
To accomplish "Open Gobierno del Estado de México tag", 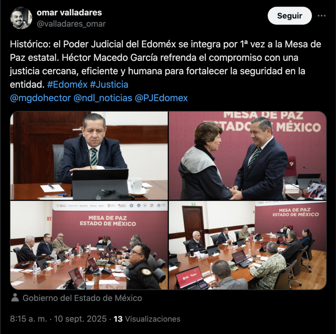I will click(x=82, y=298).
